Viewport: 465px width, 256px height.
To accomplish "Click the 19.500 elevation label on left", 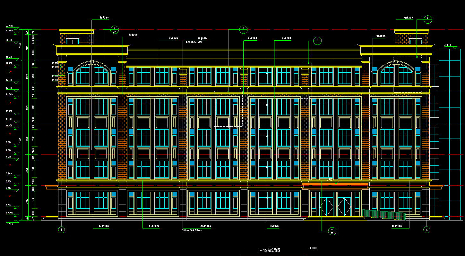I will (9, 57).
